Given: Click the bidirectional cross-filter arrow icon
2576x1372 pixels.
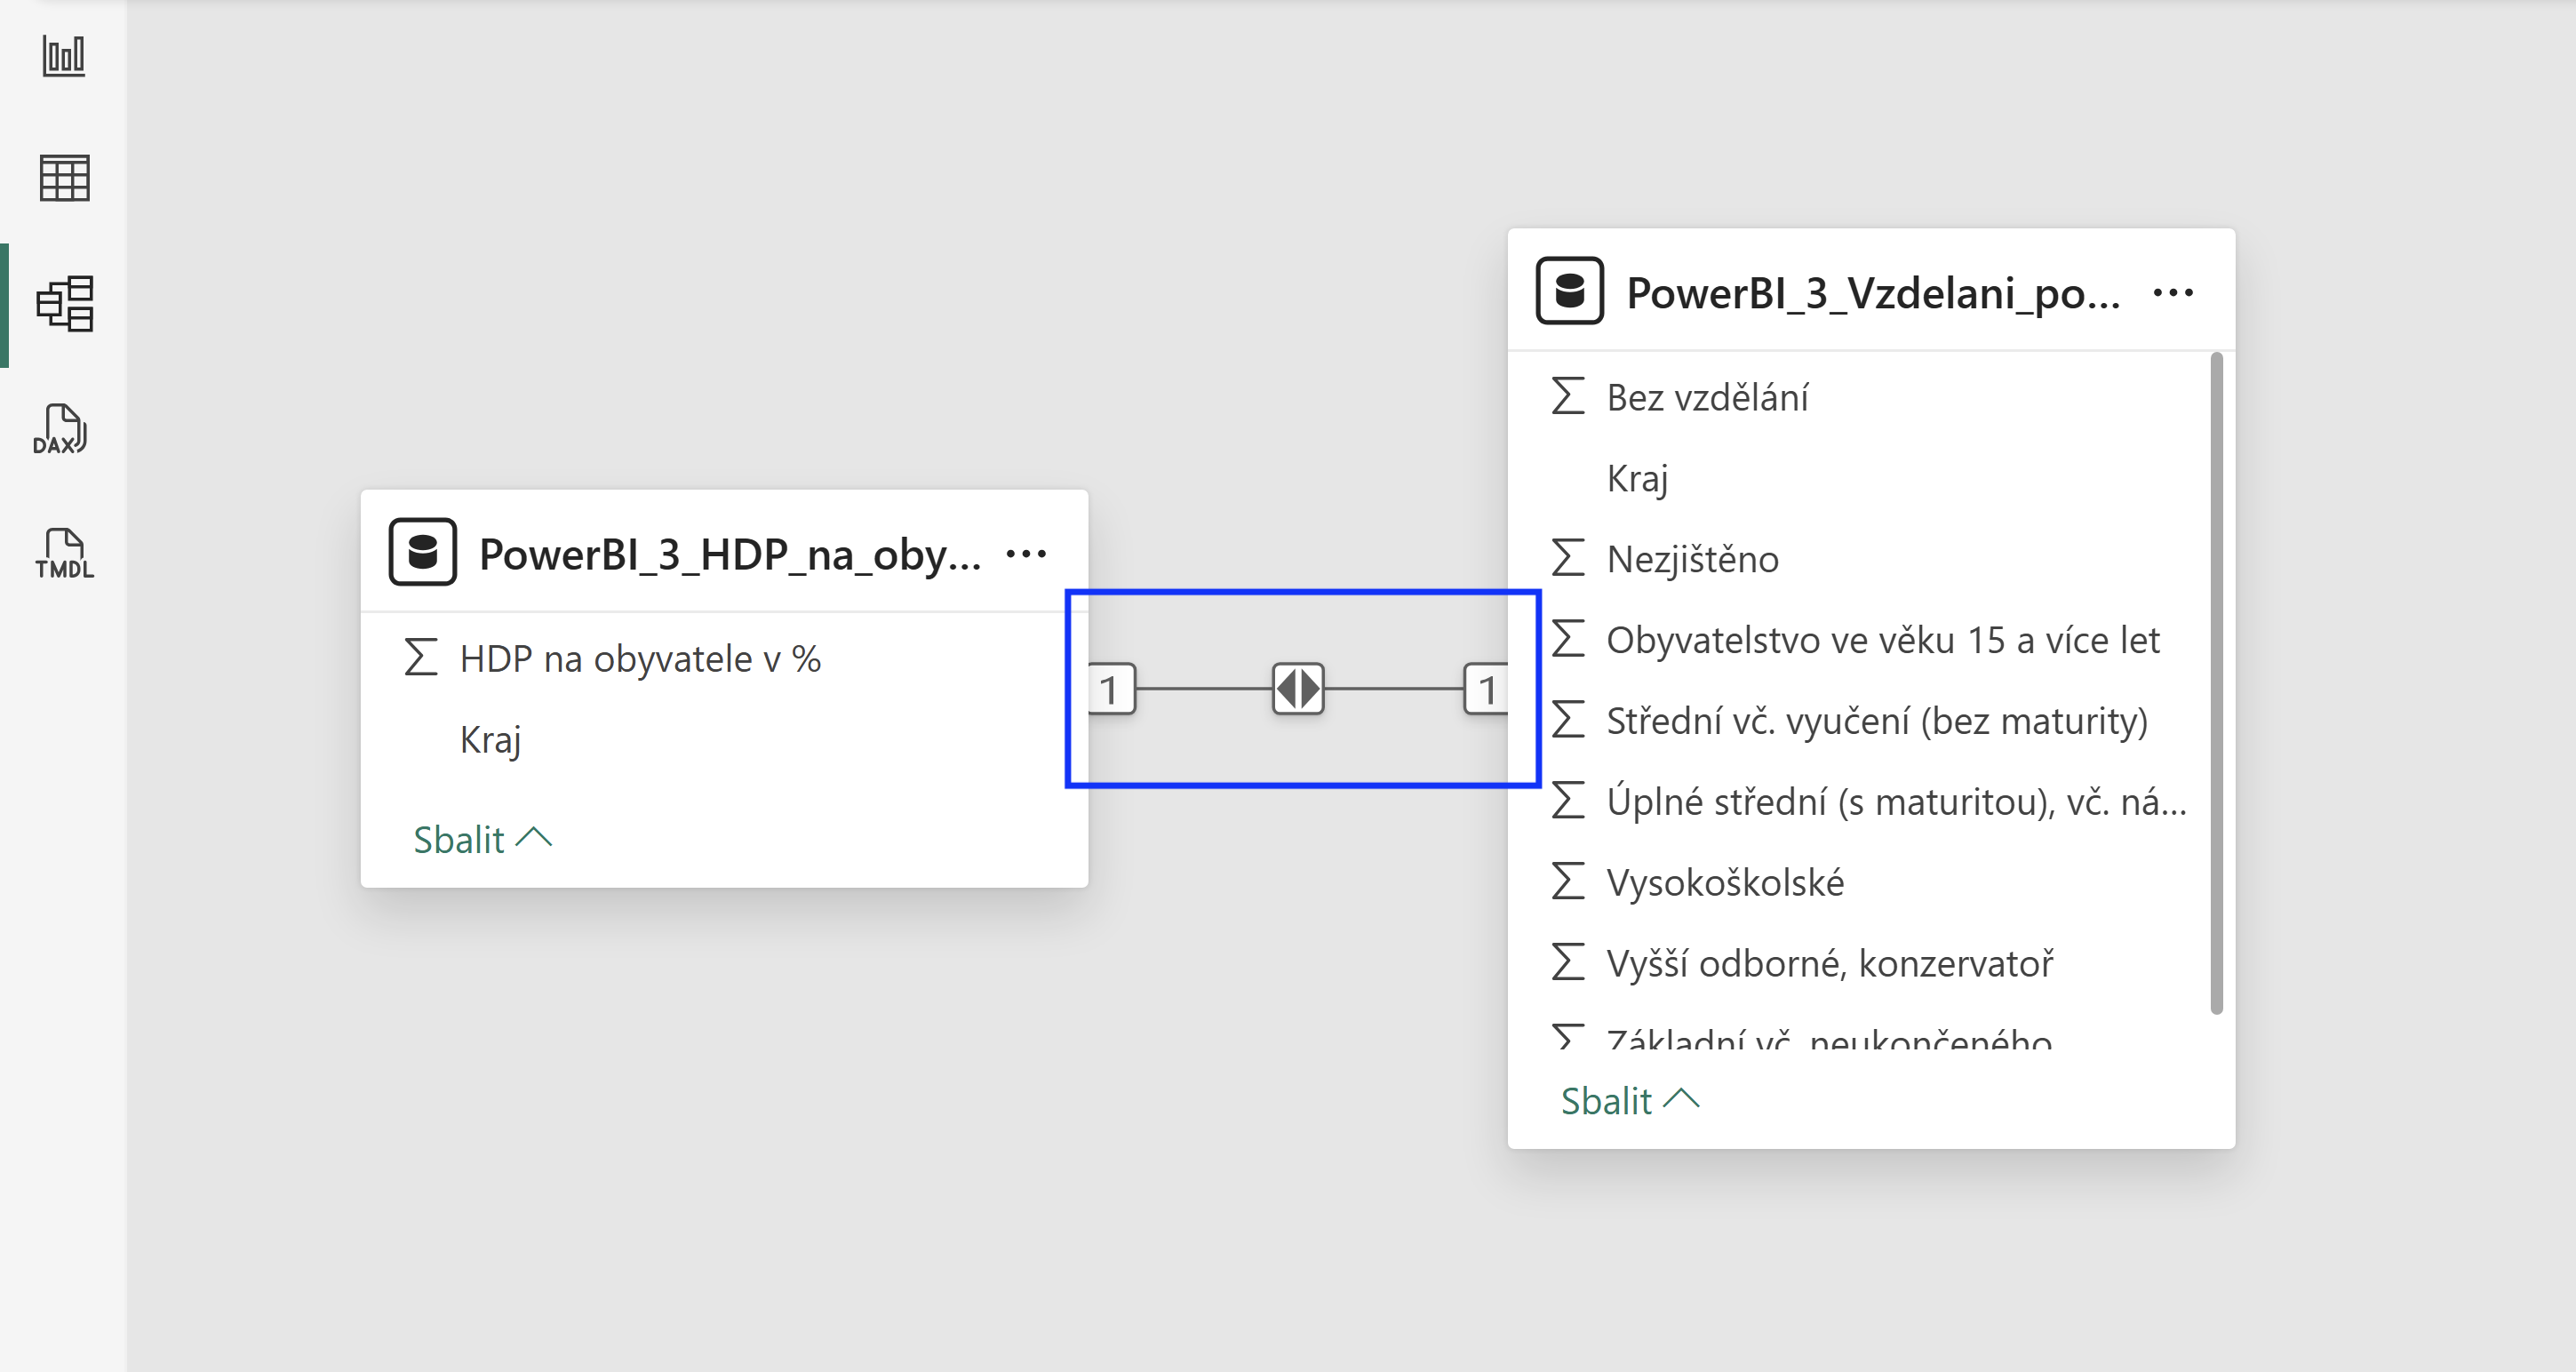Looking at the screenshot, I should click(x=1298, y=688).
